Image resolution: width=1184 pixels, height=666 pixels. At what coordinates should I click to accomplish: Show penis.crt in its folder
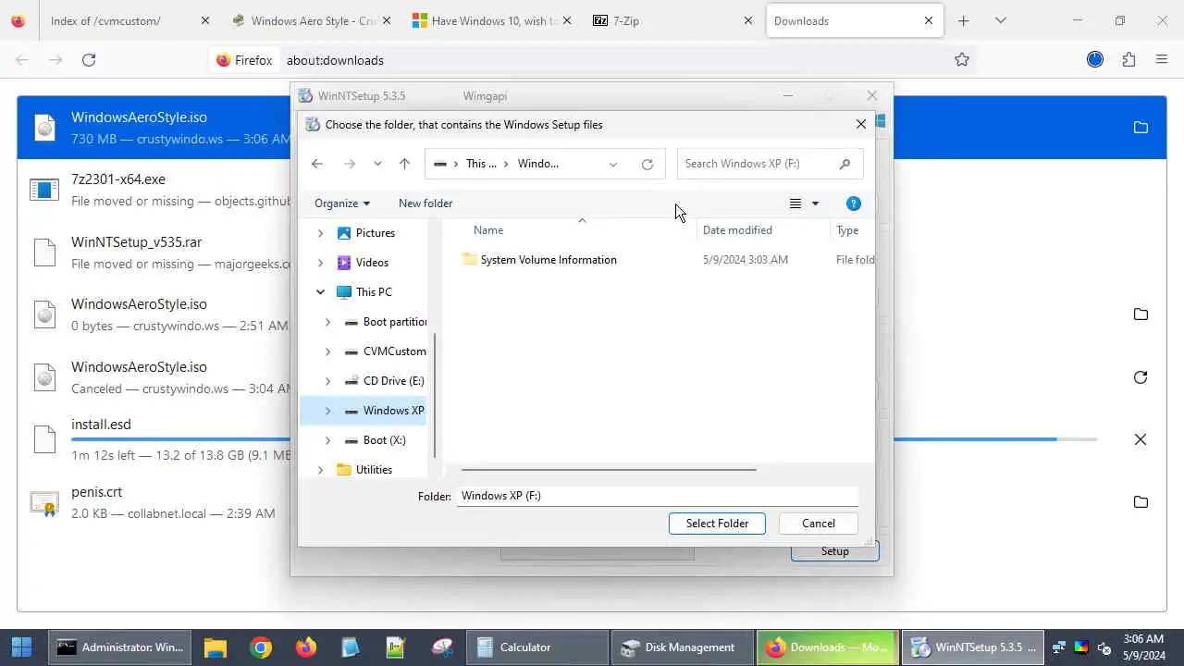tap(1141, 502)
